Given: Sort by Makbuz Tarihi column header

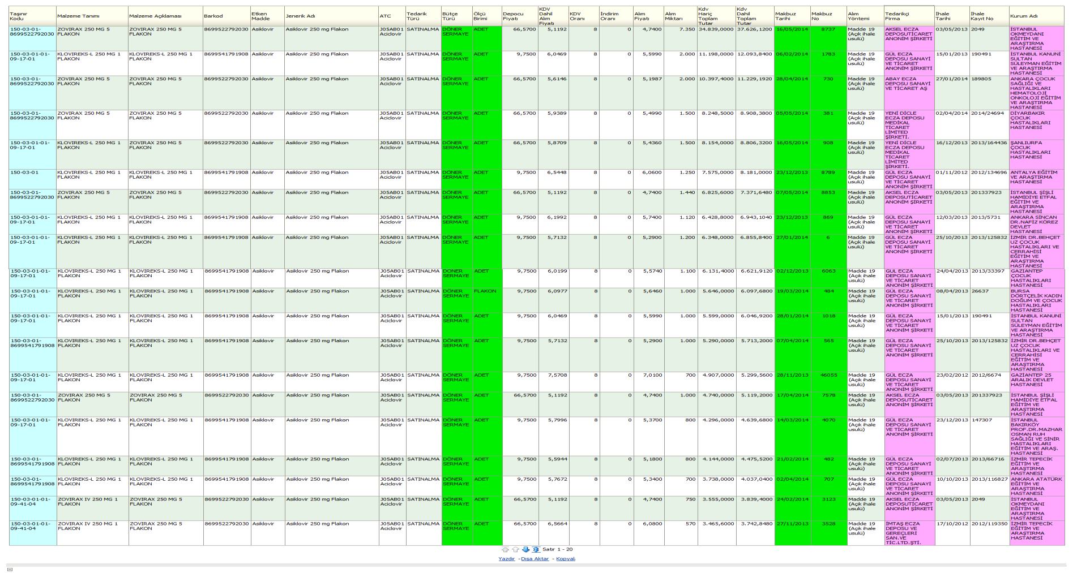Looking at the screenshot, I should (x=792, y=16).
